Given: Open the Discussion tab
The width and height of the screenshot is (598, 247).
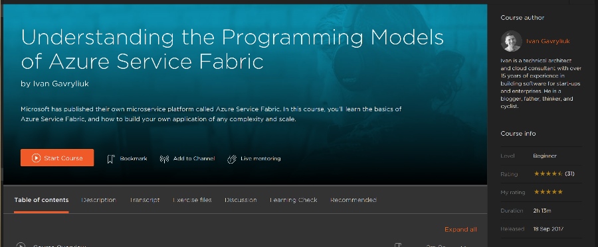Looking at the screenshot, I should [x=241, y=200].
